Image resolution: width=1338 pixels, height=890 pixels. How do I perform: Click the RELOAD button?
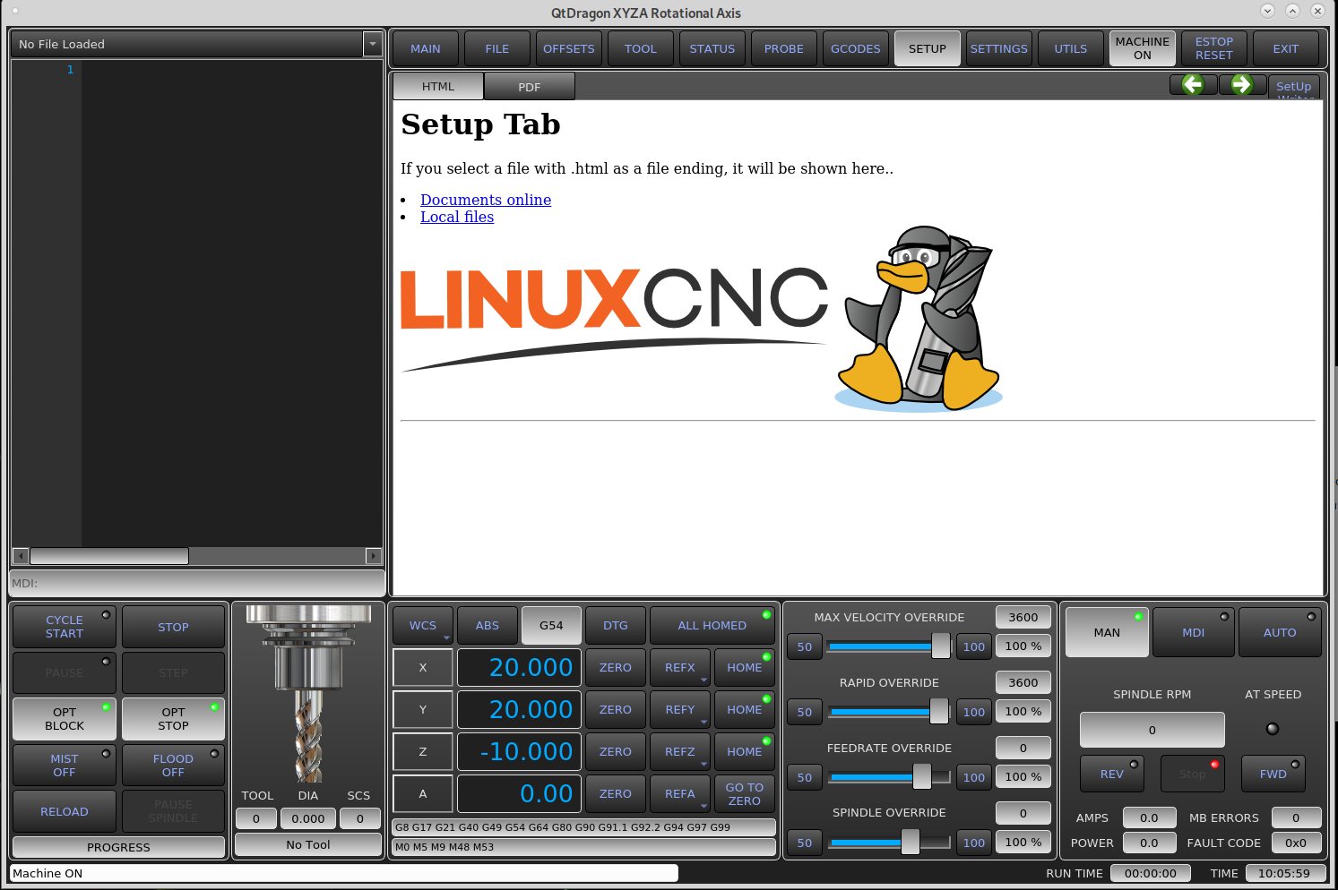[x=65, y=811]
